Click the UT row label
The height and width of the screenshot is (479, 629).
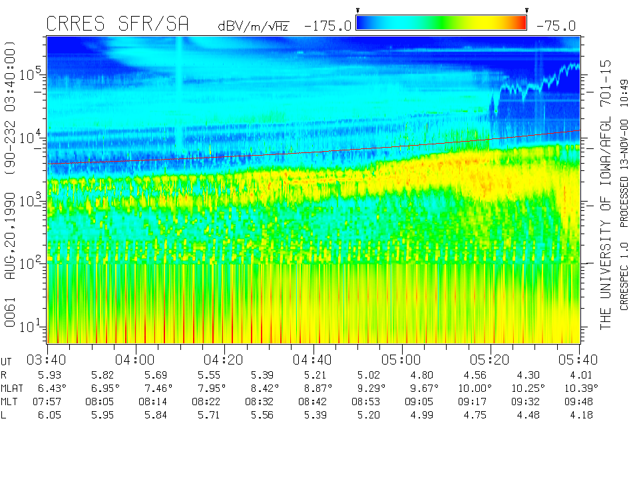pyautogui.click(x=7, y=361)
